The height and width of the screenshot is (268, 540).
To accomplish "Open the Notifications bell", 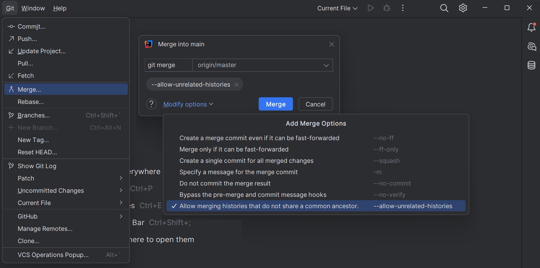I will pos(531,27).
